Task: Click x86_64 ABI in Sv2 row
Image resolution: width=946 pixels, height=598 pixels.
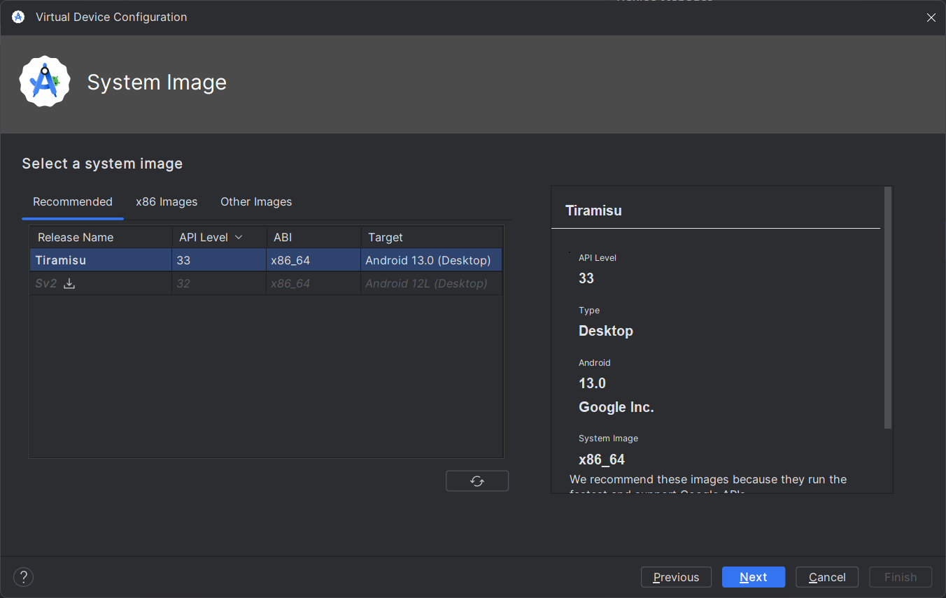Action: pyautogui.click(x=313, y=283)
